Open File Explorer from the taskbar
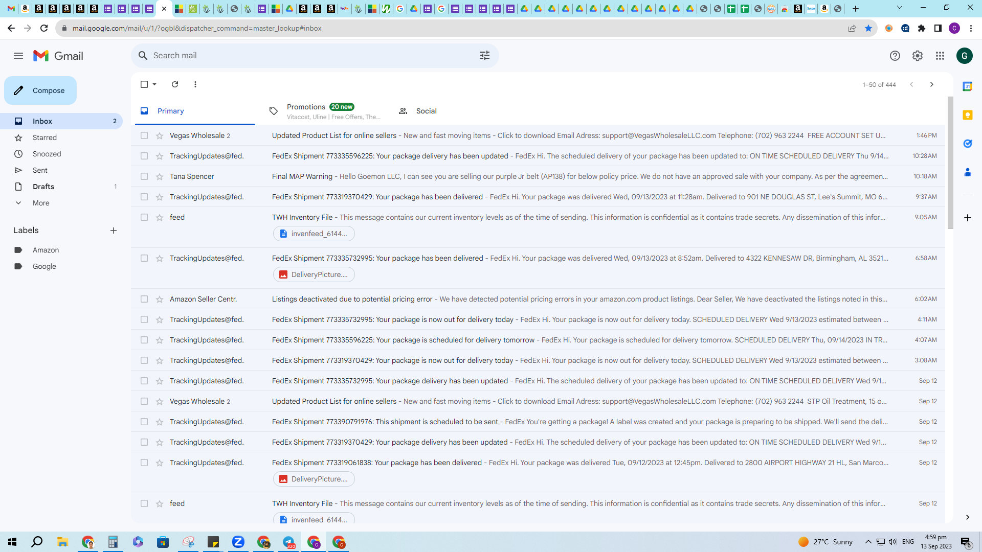 63,542
